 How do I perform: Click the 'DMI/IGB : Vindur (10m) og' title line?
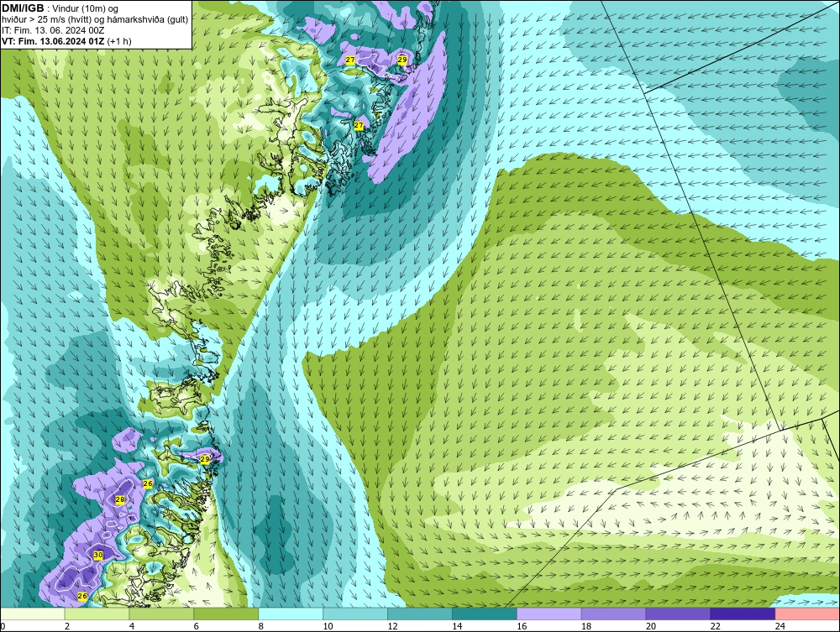pos(60,8)
